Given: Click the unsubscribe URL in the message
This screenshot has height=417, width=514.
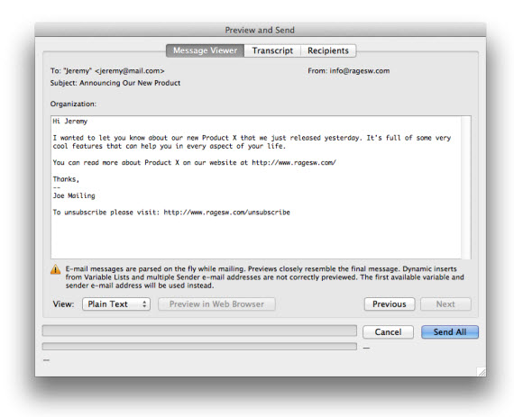Looking at the screenshot, I should coord(227,213).
